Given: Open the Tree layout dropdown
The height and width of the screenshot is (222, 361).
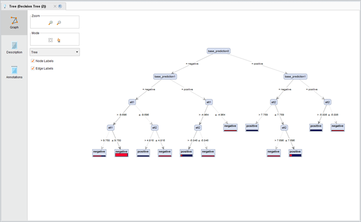Looking at the screenshot, I should click(x=55, y=52).
